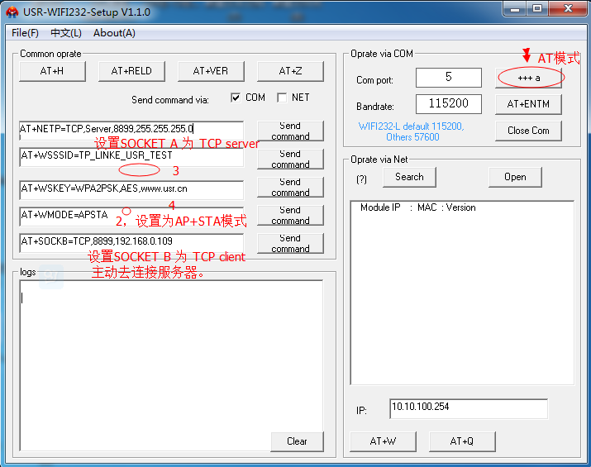Click the Search button in Oprate via Net
The height and width of the screenshot is (467, 591).
(x=408, y=177)
